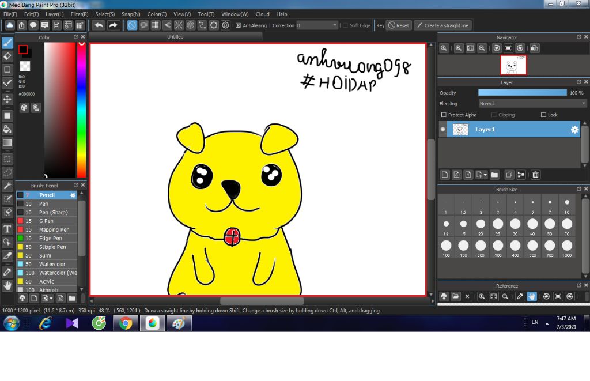The width and height of the screenshot is (590, 381).
Task: Zoom out using Navigator magnifier minus
Action: coord(482,48)
